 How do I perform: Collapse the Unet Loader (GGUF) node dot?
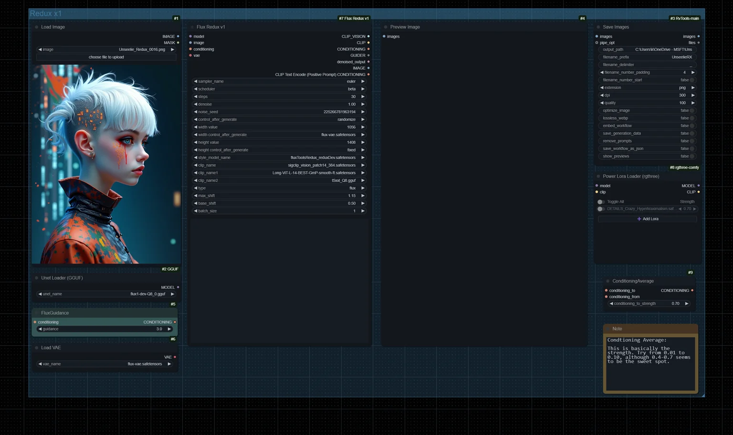(36, 278)
